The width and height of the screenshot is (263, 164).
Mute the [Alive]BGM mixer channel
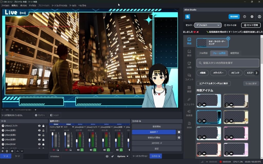tap(78, 150)
